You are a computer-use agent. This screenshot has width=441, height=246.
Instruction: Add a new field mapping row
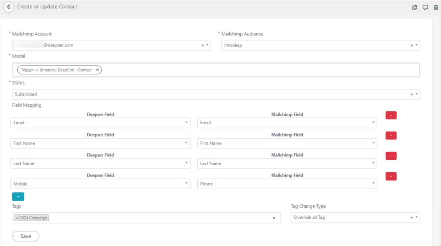click(x=18, y=197)
